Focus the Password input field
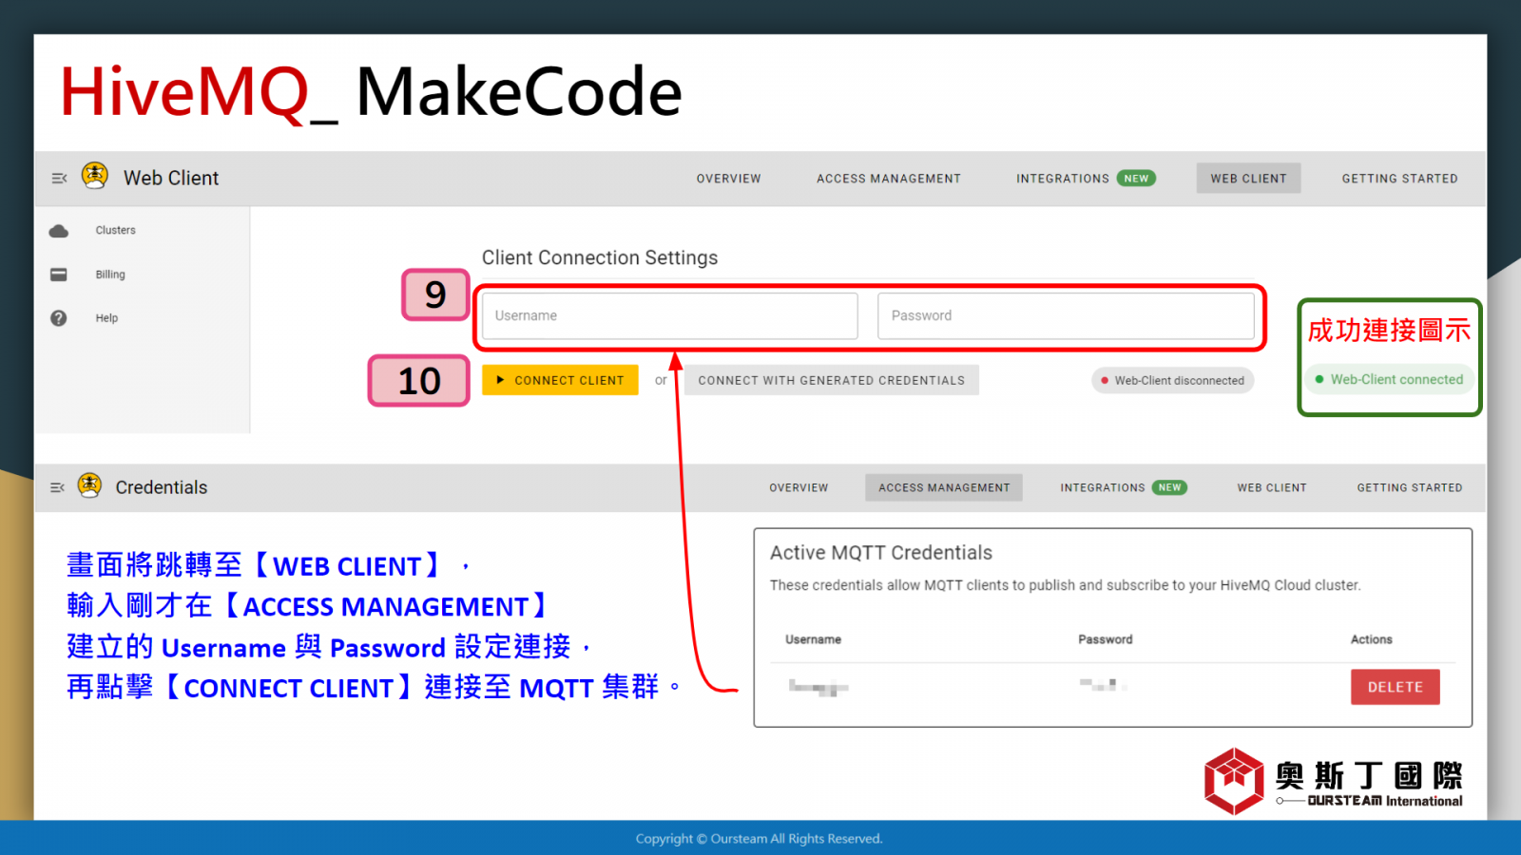Screen dimensions: 1521x855 click(x=1066, y=315)
